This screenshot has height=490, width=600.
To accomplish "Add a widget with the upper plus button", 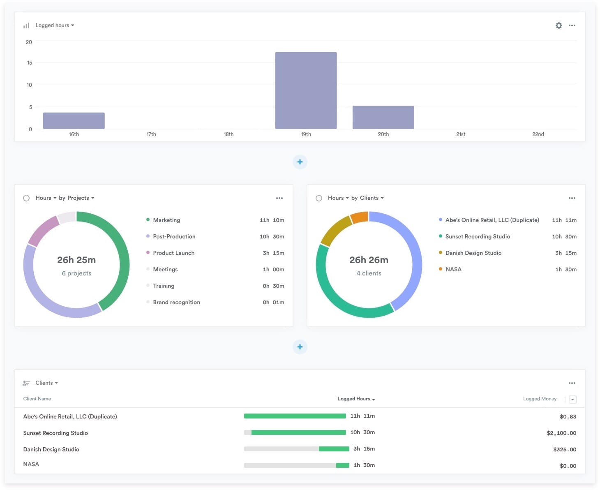I will click(300, 162).
